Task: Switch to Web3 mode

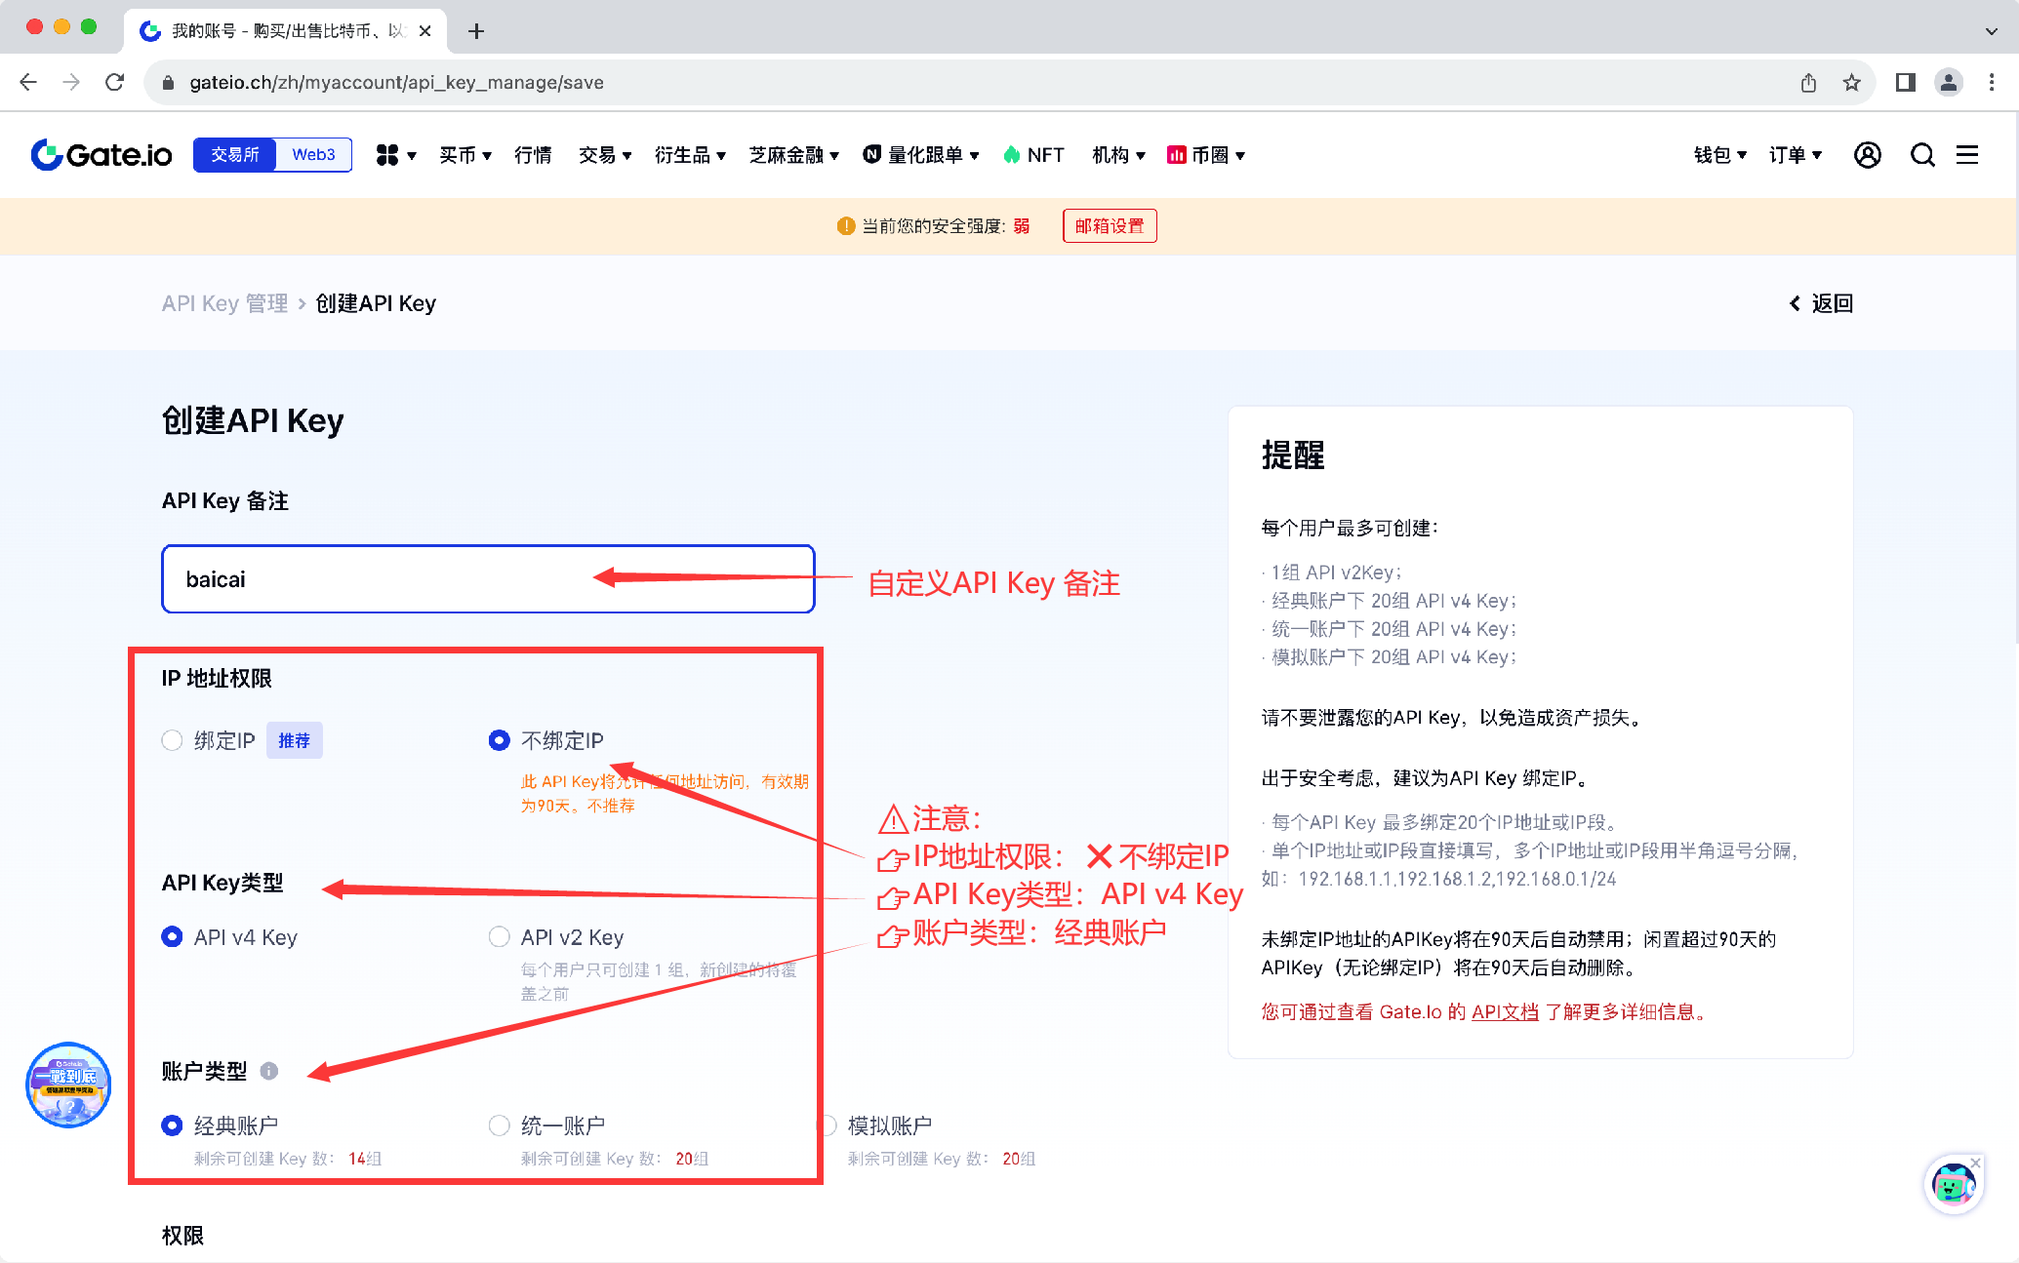Action: click(313, 155)
